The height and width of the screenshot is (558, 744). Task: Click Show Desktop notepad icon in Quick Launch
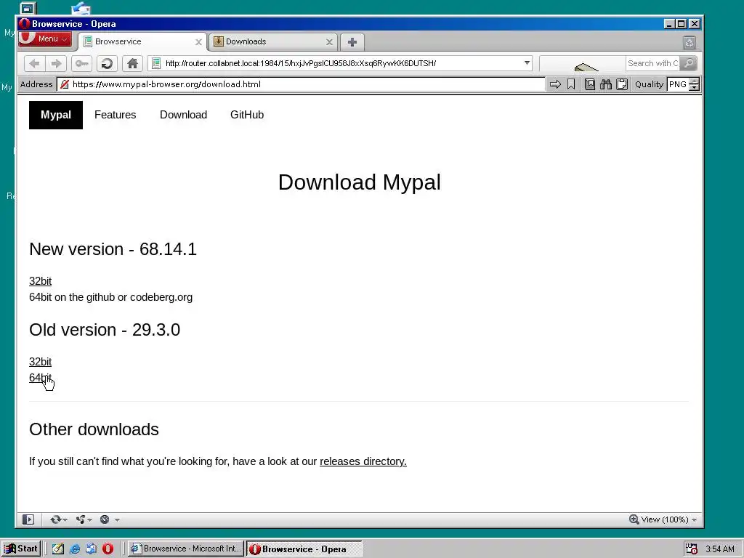(x=58, y=549)
